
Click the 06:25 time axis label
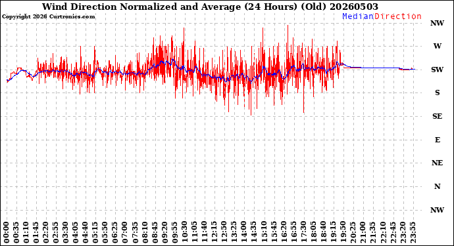pos(116,233)
